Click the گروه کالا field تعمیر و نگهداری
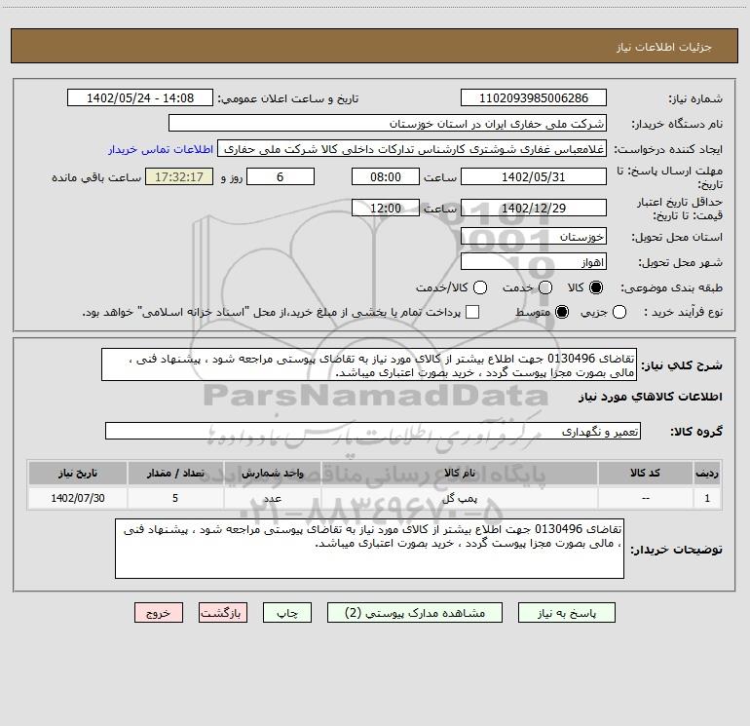 (x=373, y=431)
